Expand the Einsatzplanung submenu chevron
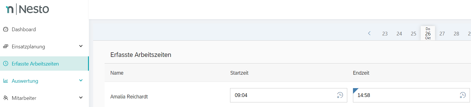The width and height of the screenshot is (471, 107). (x=81, y=46)
